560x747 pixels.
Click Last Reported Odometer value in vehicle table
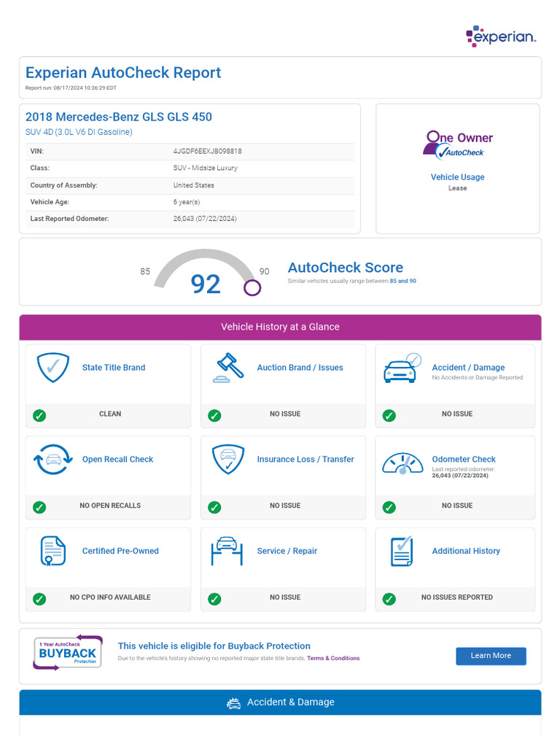pyautogui.click(x=205, y=218)
